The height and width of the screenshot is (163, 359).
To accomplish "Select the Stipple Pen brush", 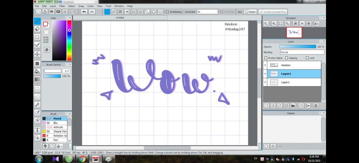I will (x=54, y=132).
